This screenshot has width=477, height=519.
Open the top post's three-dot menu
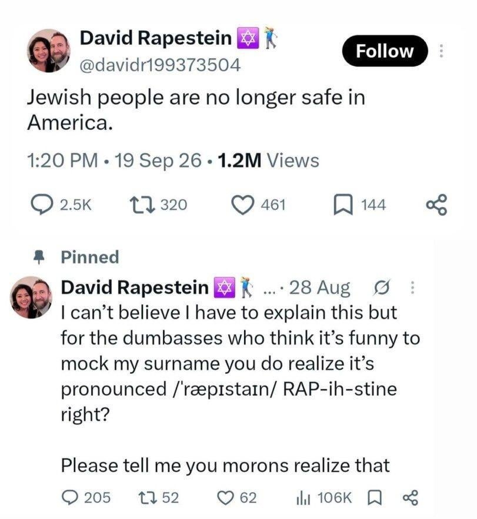click(441, 51)
